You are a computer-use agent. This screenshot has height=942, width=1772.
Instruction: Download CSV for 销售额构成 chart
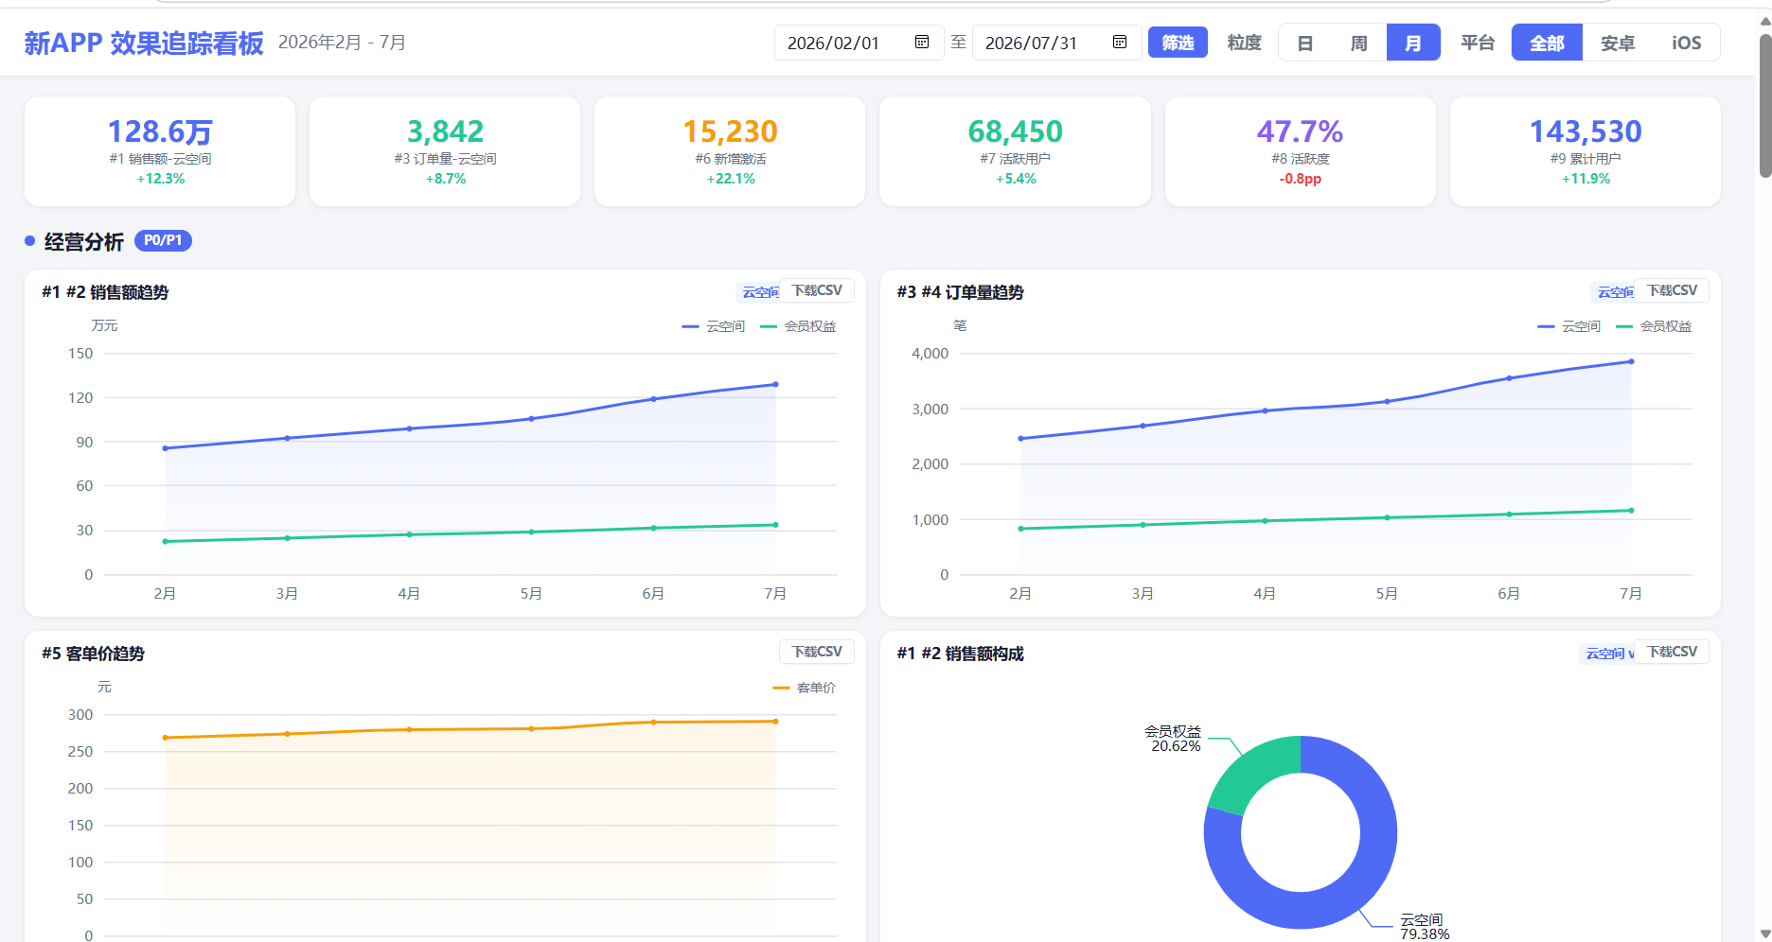(x=1672, y=652)
